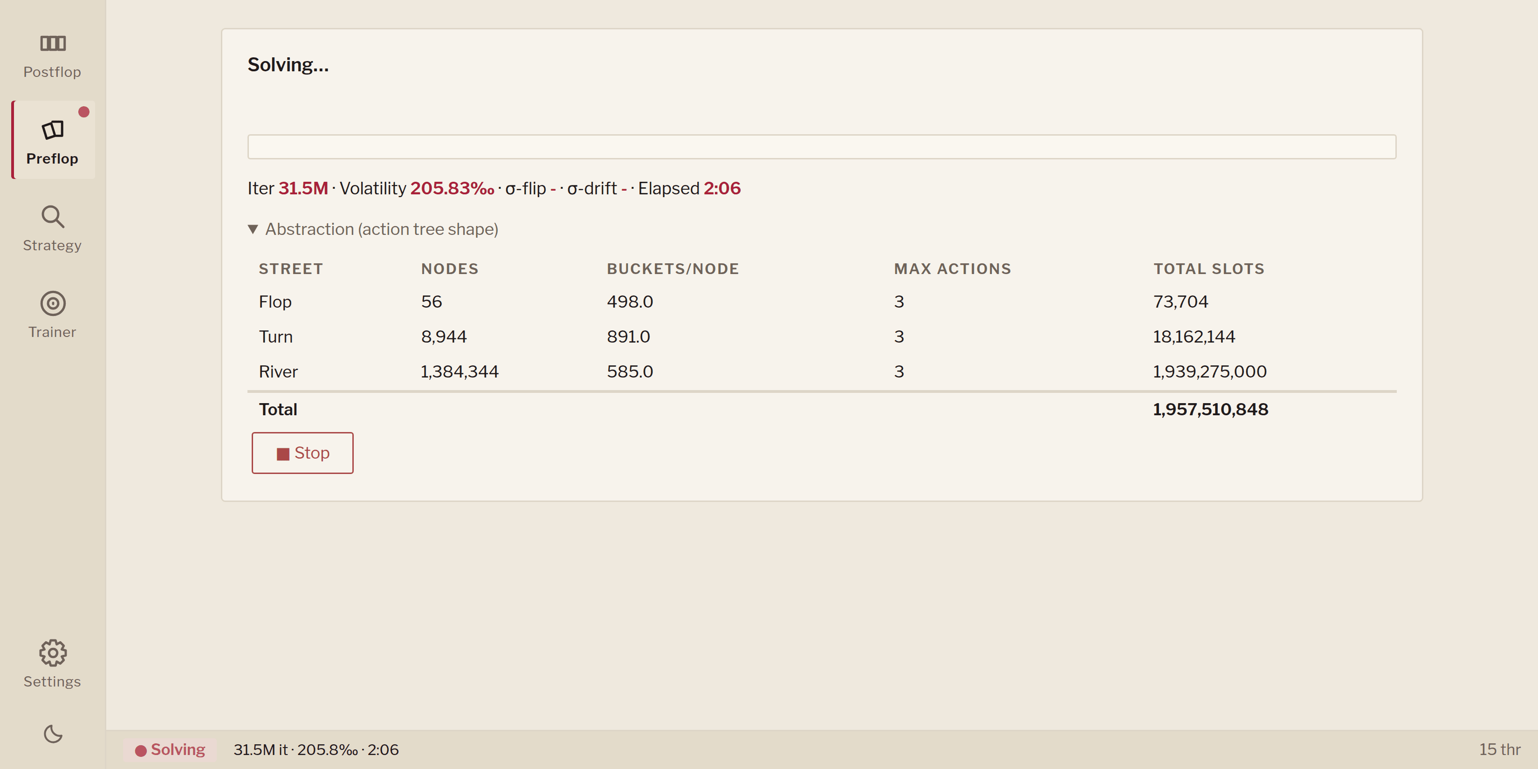Open the Strategy magnifier icon

(53, 217)
